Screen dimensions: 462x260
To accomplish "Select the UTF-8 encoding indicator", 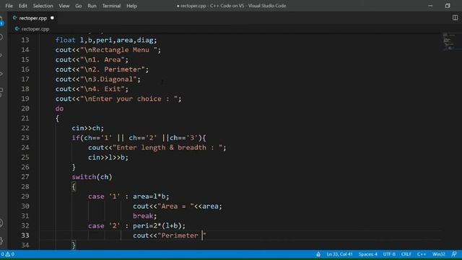I will point(389,254).
